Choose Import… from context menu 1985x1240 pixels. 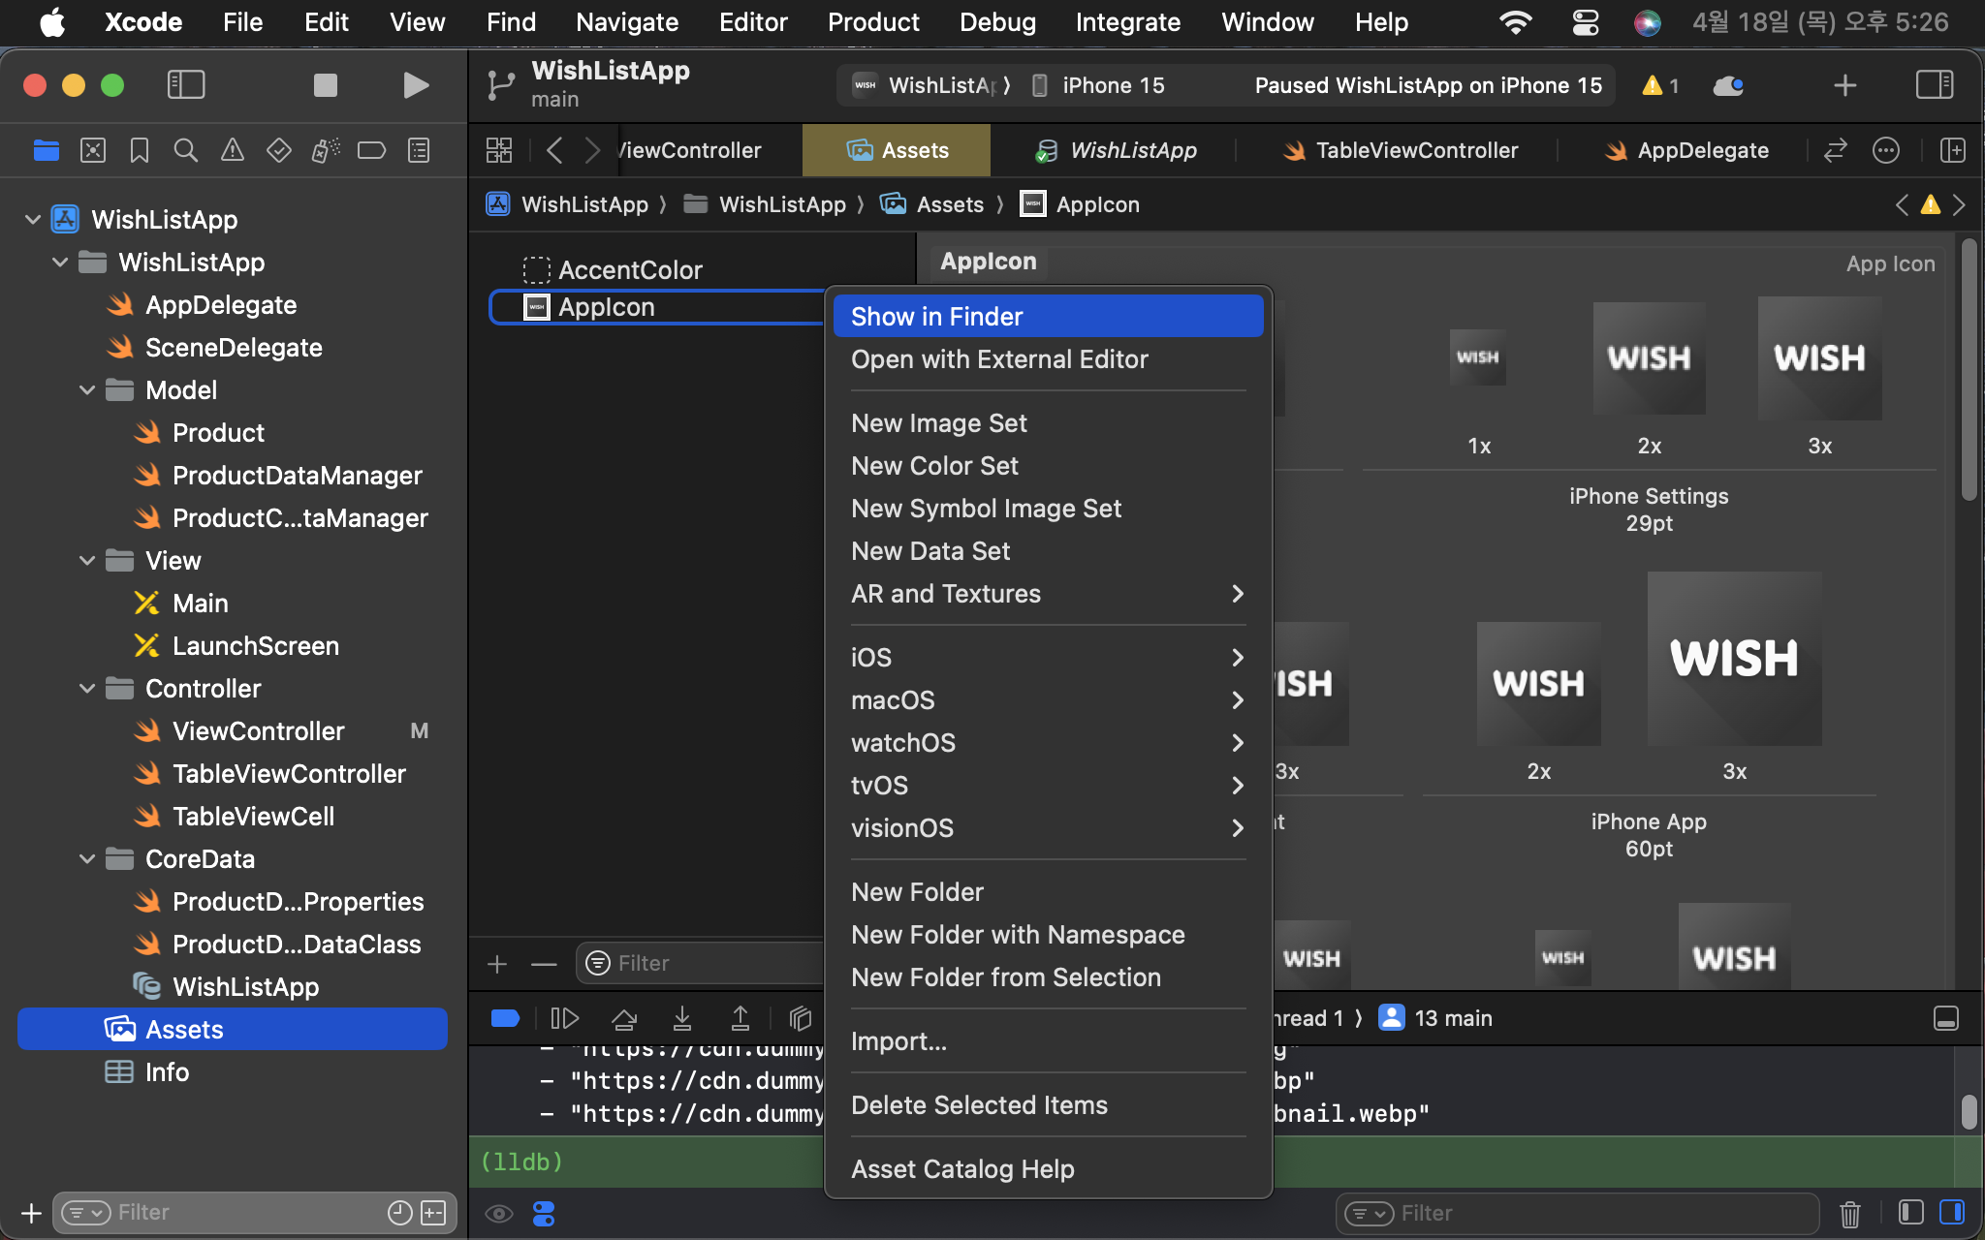[1048, 1041]
